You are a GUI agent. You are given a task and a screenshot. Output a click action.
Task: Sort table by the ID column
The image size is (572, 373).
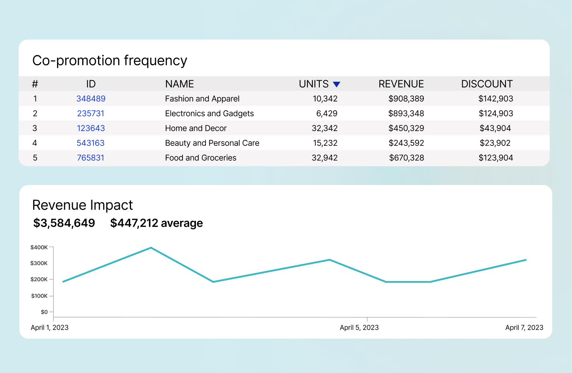pos(91,84)
